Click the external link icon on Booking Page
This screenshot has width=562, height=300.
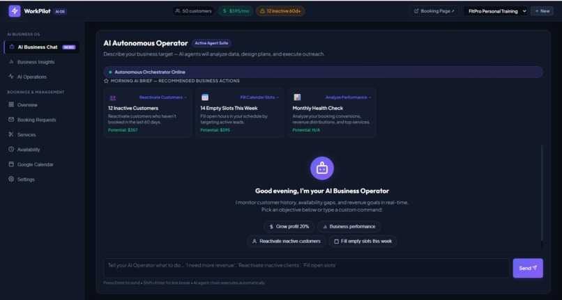click(x=416, y=11)
